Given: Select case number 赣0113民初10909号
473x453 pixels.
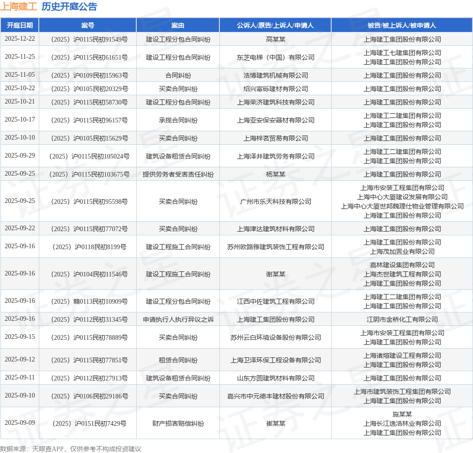Looking at the screenshot, I should coord(90,301).
